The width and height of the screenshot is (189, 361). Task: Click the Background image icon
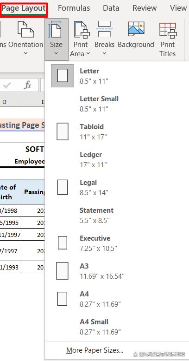tap(136, 28)
